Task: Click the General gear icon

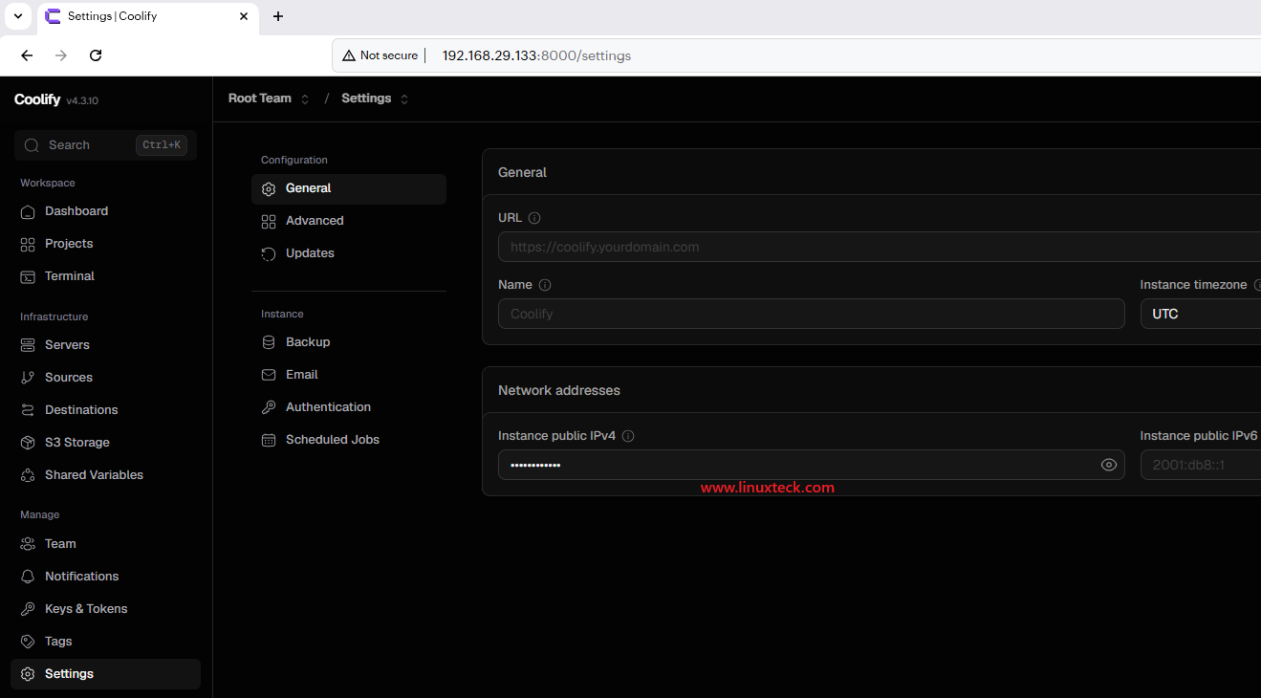Action: pyautogui.click(x=269, y=189)
